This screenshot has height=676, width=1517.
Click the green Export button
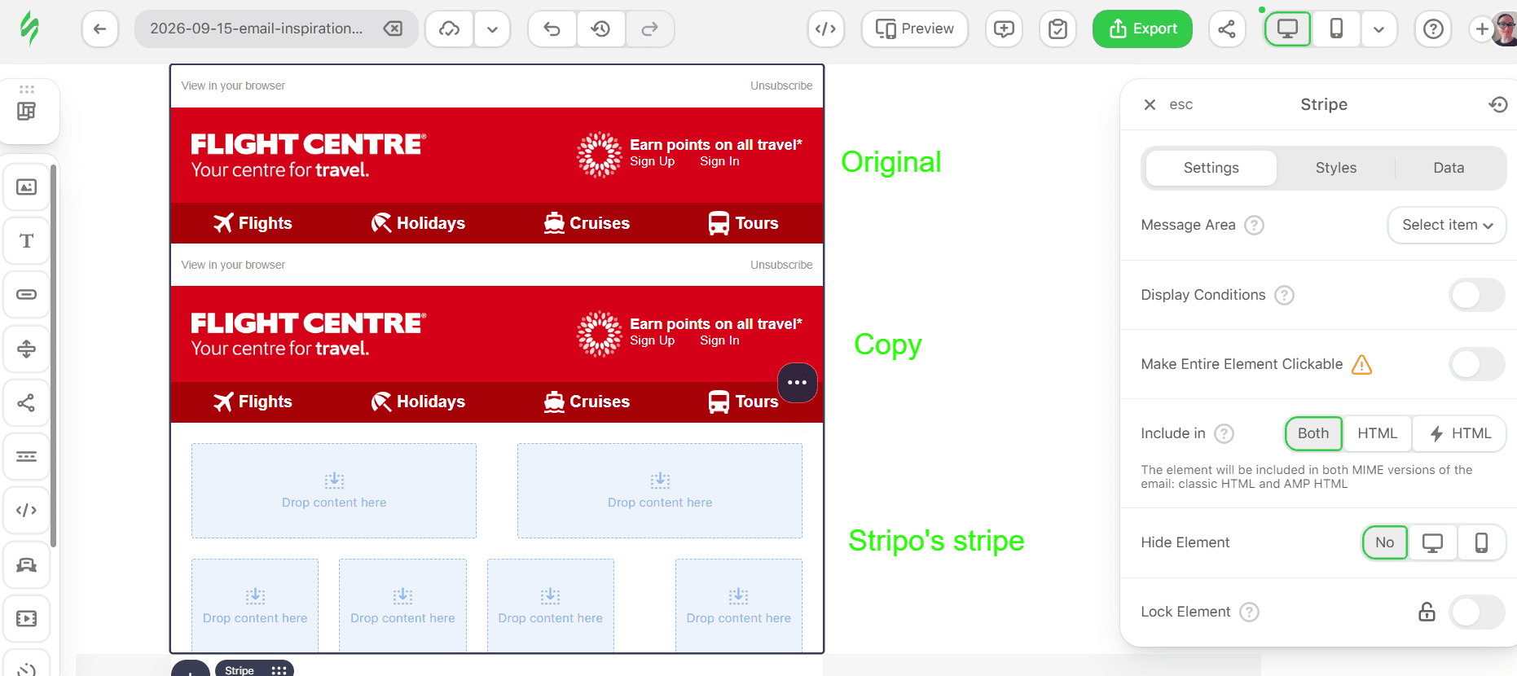pos(1142,29)
